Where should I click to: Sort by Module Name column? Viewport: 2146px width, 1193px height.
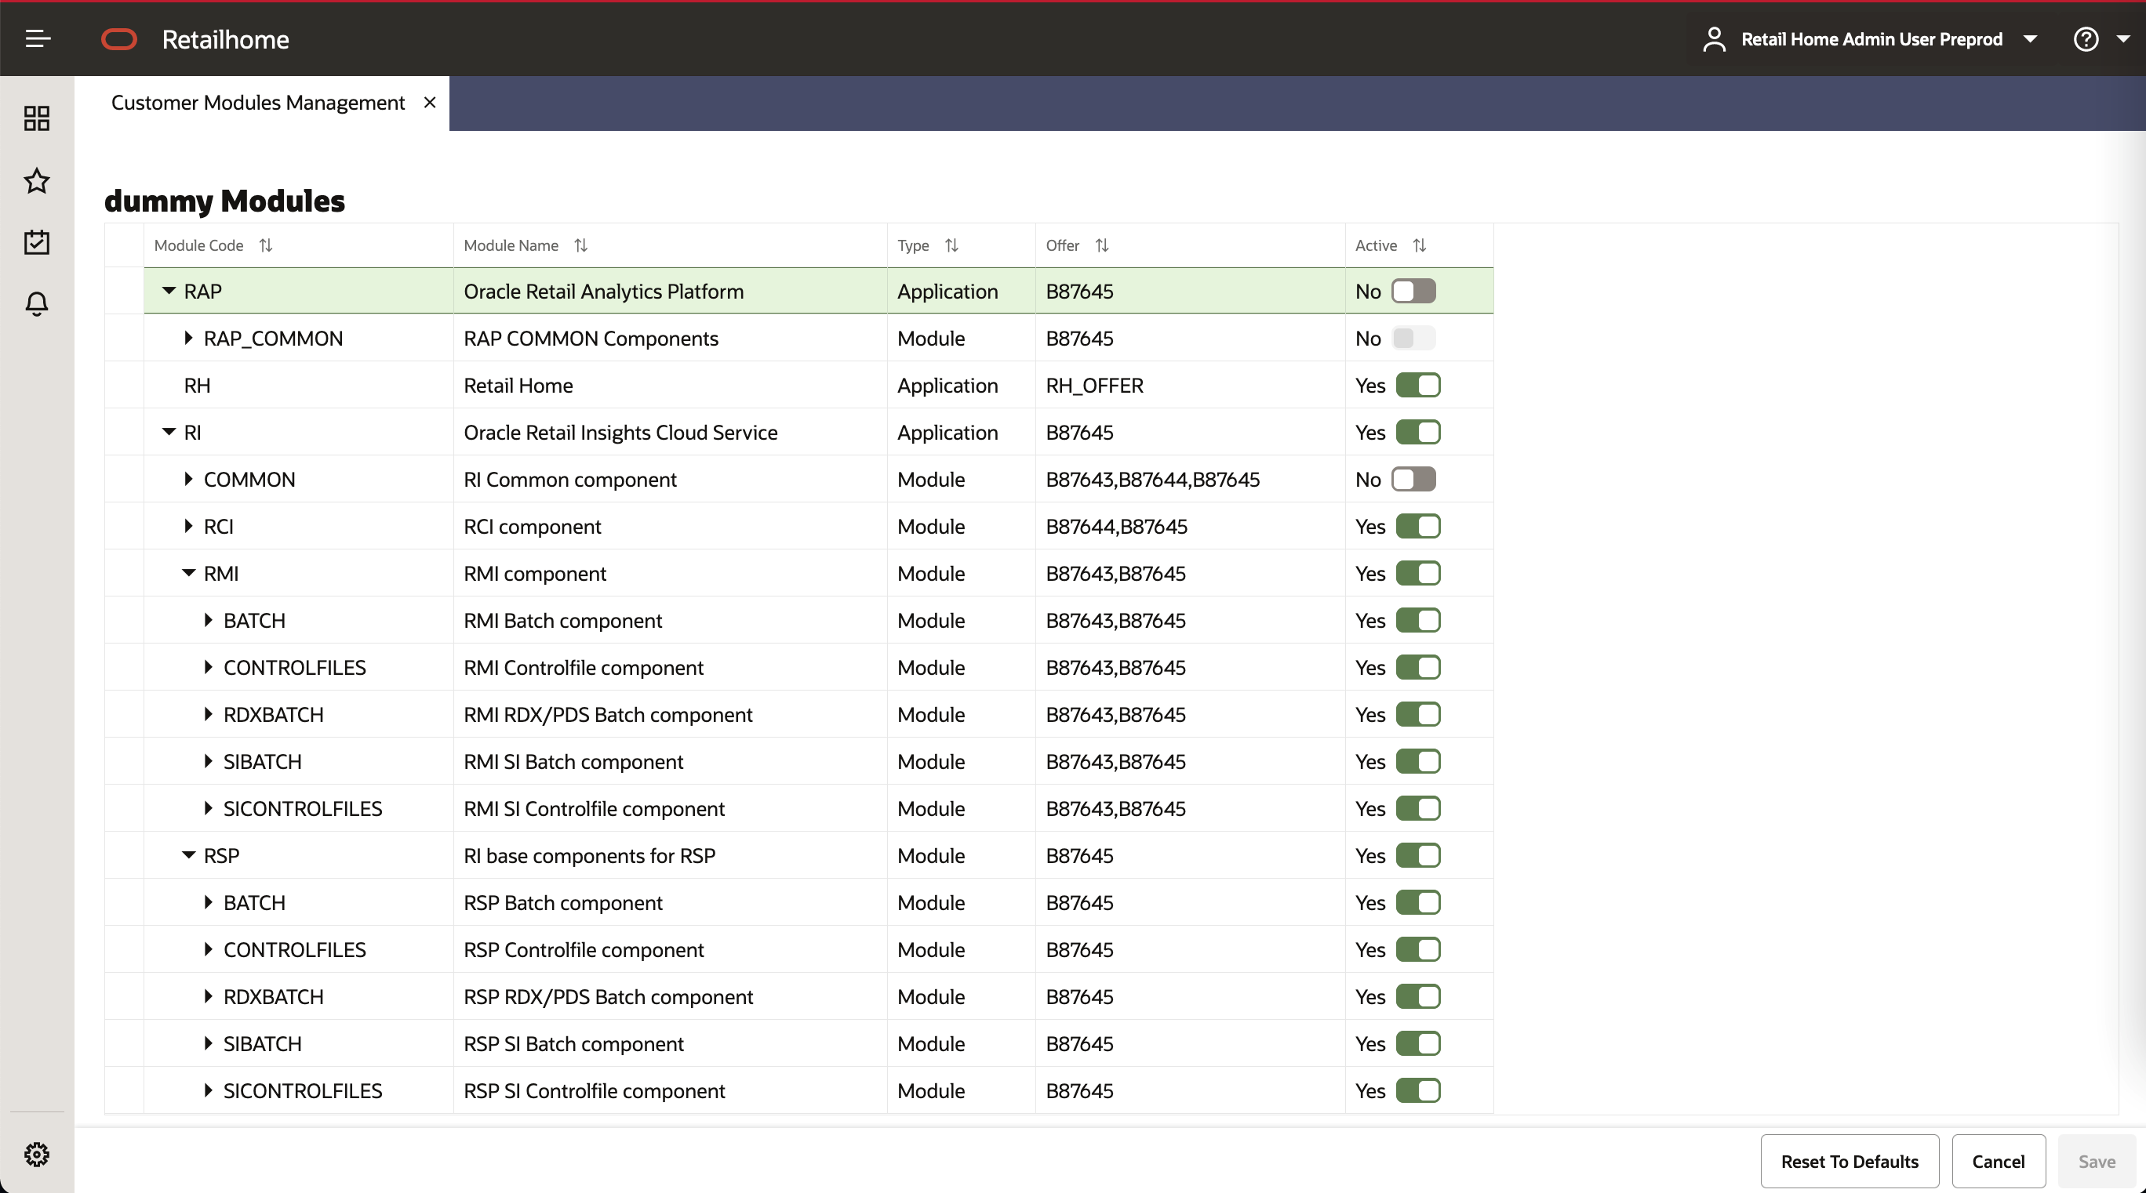coord(580,245)
